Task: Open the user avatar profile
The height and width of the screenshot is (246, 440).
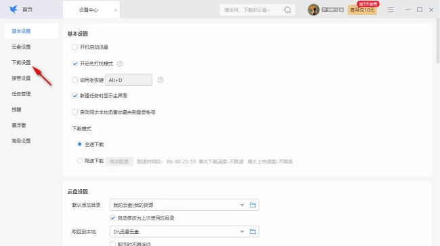Action: [313, 10]
